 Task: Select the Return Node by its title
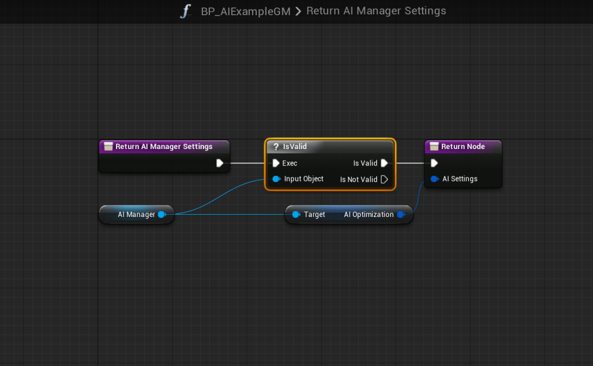[463, 147]
